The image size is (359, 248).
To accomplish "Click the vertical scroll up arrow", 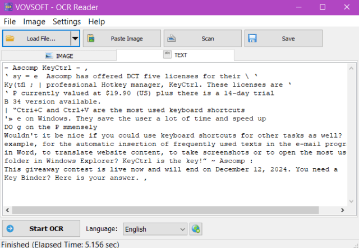I will [351, 68].
